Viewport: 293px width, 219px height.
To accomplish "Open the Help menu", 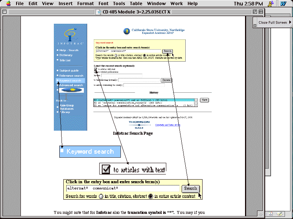I will (x=193, y=4).
